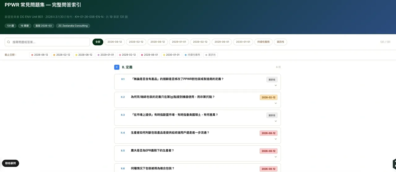Click 資訊性 tag on question II.3

coord(272,115)
